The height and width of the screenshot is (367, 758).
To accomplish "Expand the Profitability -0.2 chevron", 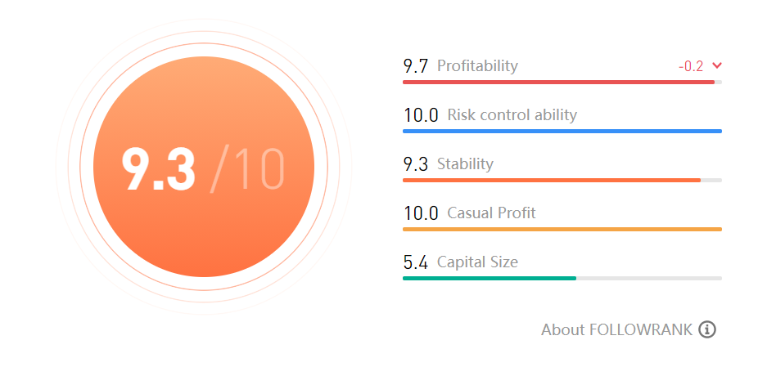I will coord(717,65).
